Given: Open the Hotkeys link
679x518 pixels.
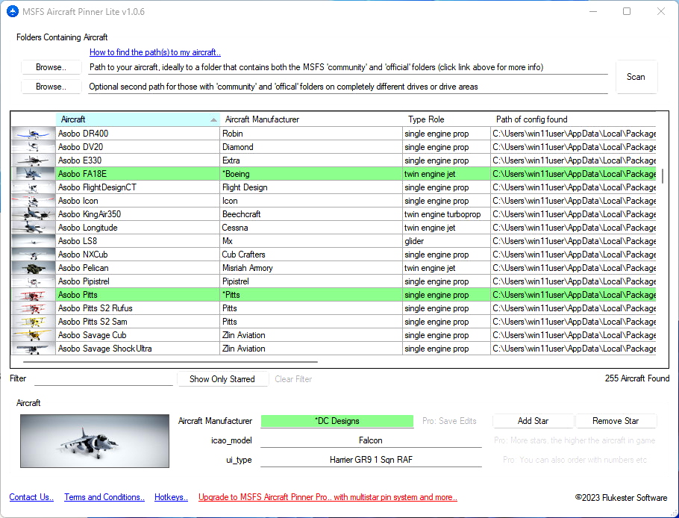Looking at the screenshot, I should (171, 497).
